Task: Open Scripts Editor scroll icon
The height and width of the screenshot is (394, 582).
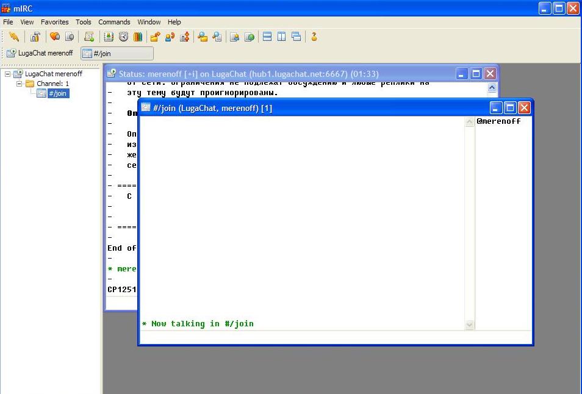Action: tap(89, 37)
